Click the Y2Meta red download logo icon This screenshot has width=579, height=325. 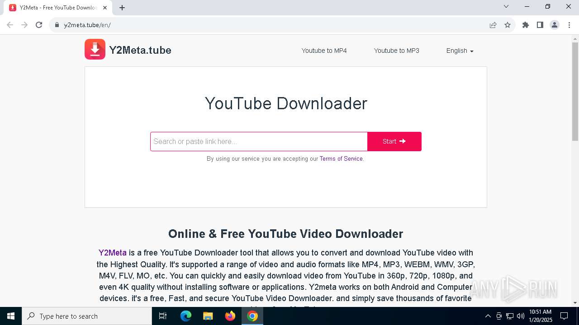[95, 49]
